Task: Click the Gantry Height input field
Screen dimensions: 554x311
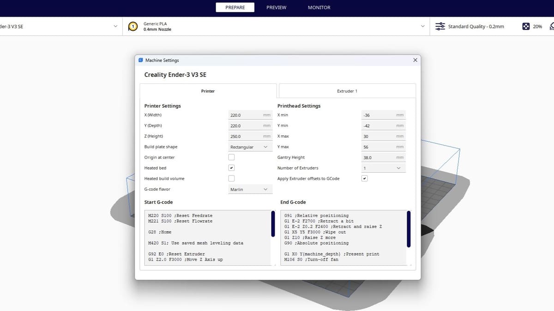Action: pos(383,158)
